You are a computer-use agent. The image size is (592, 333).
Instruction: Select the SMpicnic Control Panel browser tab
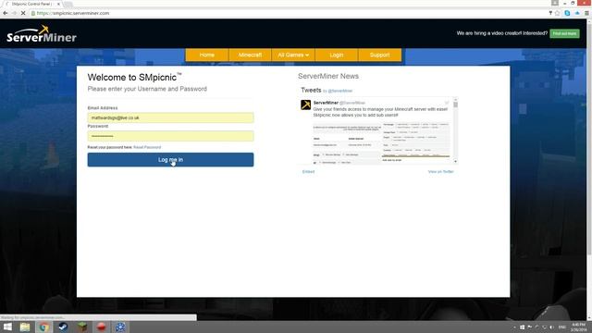point(32,4)
